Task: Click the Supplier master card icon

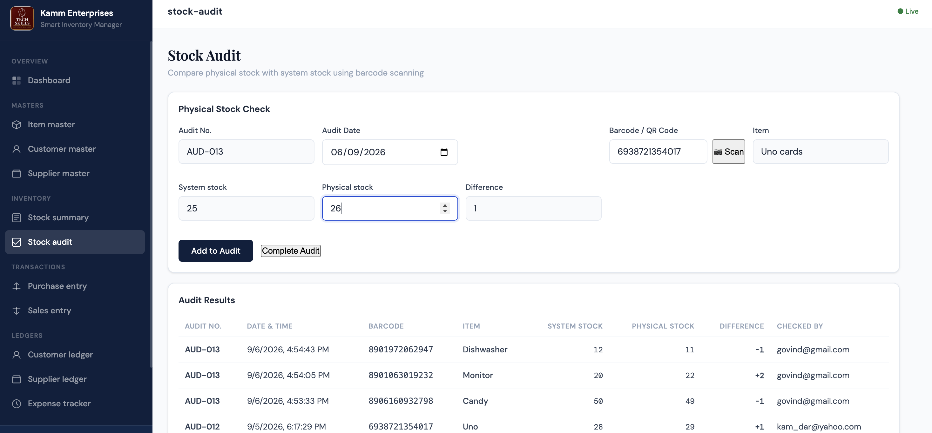Action: point(16,174)
